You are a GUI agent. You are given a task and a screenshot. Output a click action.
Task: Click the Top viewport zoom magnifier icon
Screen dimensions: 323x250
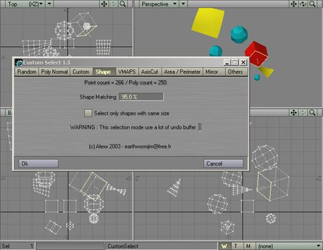click(123, 4)
